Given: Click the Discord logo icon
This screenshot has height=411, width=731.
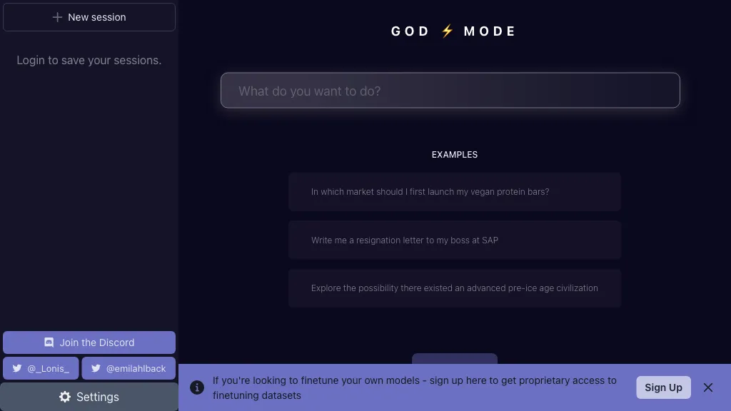Looking at the screenshot, I should pyautogui.click(x=49, y=342).
